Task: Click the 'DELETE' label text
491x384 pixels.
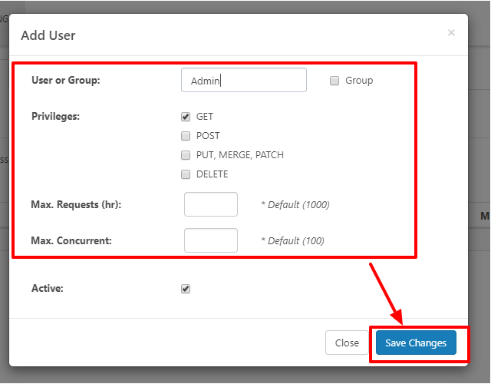Action: pos(212,174)
